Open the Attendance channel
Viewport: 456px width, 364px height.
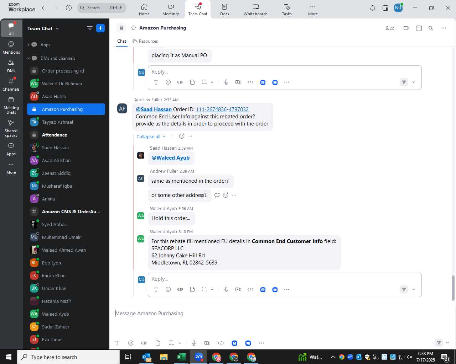pyautogui.click(x=66, y=135)
